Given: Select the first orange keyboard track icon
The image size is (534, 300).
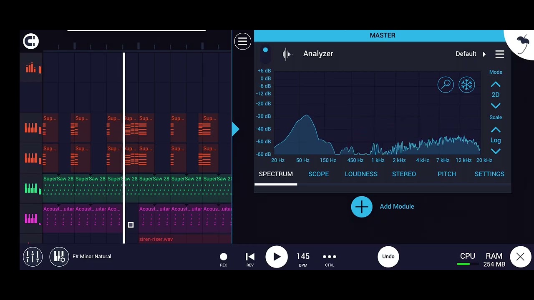Looking at the screenshot, I should [x=31, y=128].
